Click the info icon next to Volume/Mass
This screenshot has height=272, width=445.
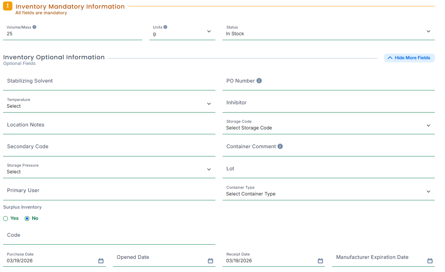(x=35, y=27)
